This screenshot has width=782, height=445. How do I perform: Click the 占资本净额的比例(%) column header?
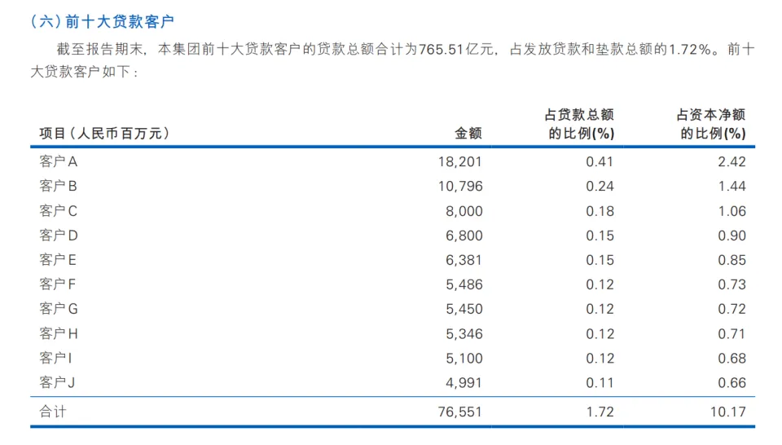[x=711, y=124]
